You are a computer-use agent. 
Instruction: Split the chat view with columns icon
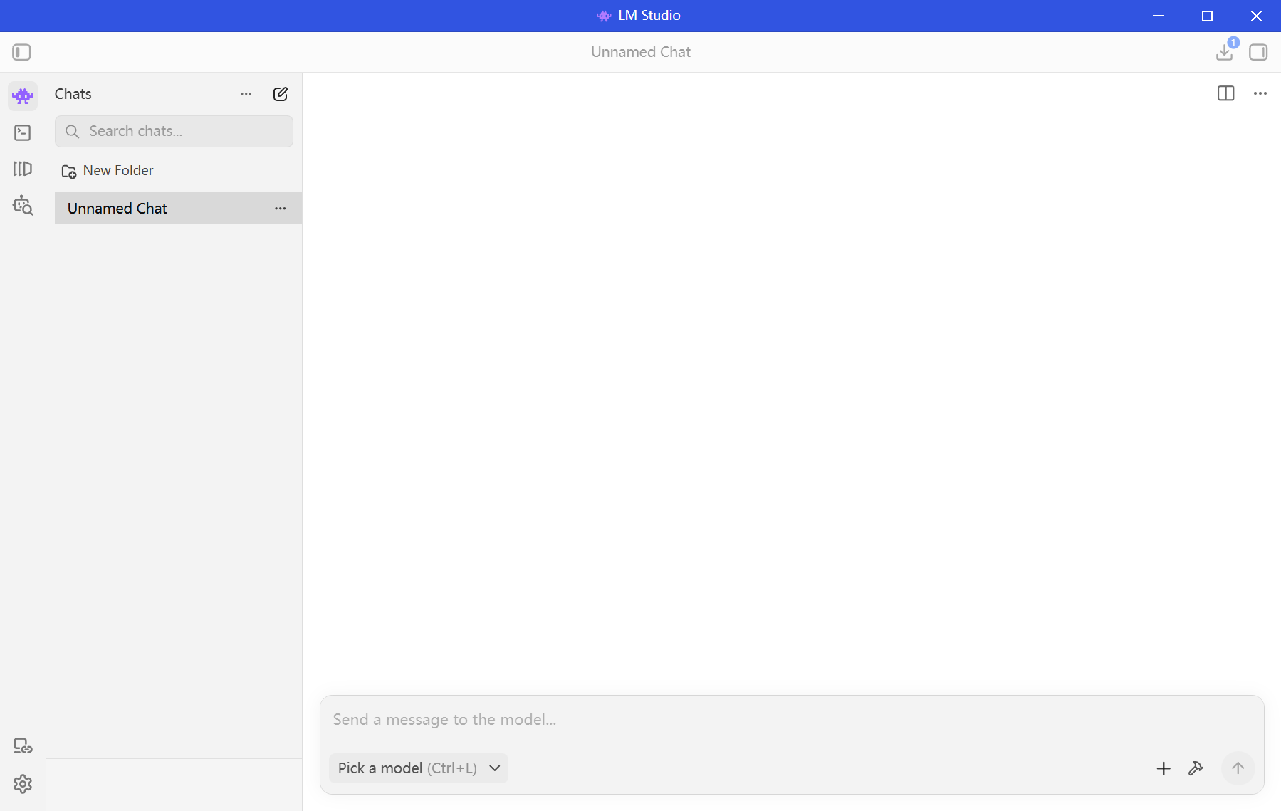(x=1226, y=93)
